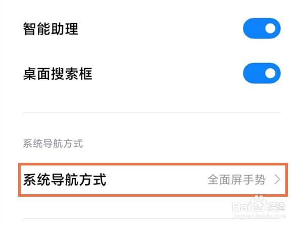303x227 pixels.
Task: Open the 全面屏手势 value selector
Action: [237, 180]
